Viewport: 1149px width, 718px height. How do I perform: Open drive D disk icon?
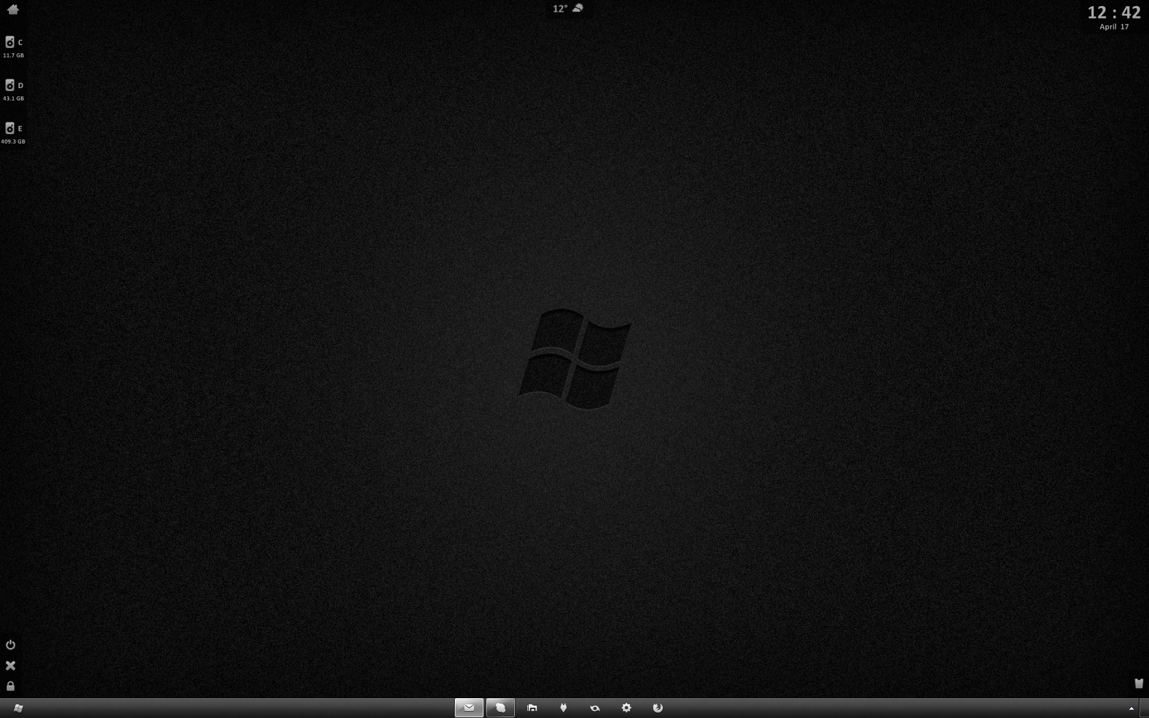pos(10,85)
